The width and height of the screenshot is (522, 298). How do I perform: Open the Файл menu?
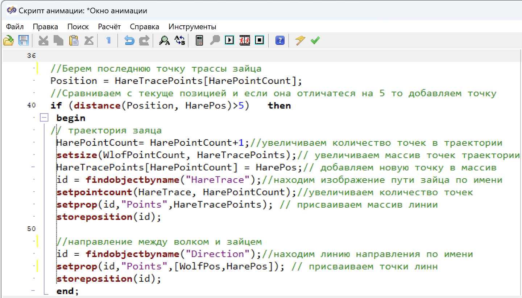pyautogui.click(x=15, y=27)
